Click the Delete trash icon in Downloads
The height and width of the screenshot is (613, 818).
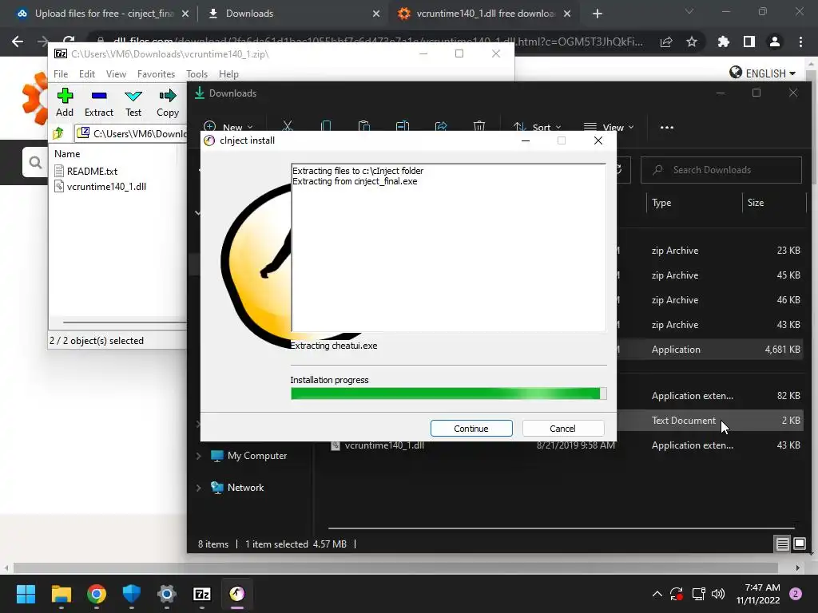(479, 127)
